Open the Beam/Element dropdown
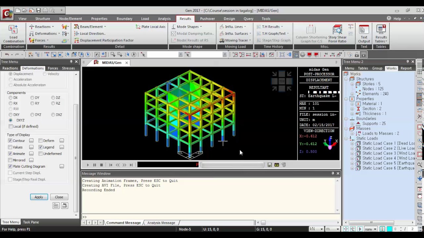This screenshot has width=424, height=238. [x=90, y=26]
